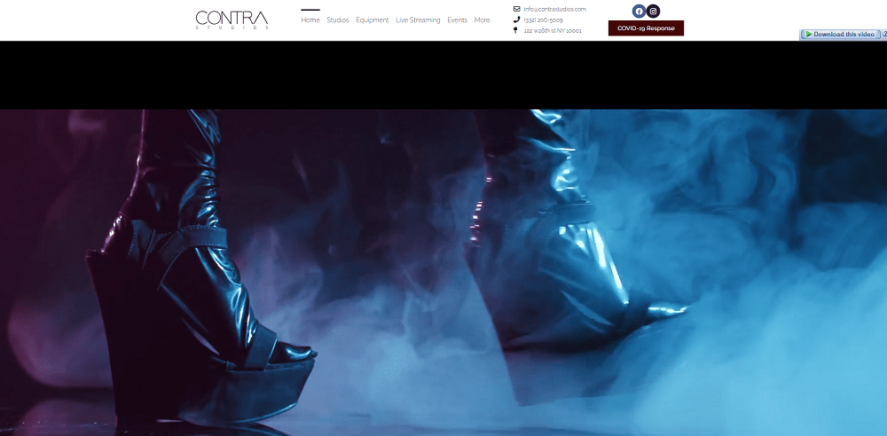This screenshot has height=436, width=887.
Task: Click the Download this video button
Action: pos(839,35)
